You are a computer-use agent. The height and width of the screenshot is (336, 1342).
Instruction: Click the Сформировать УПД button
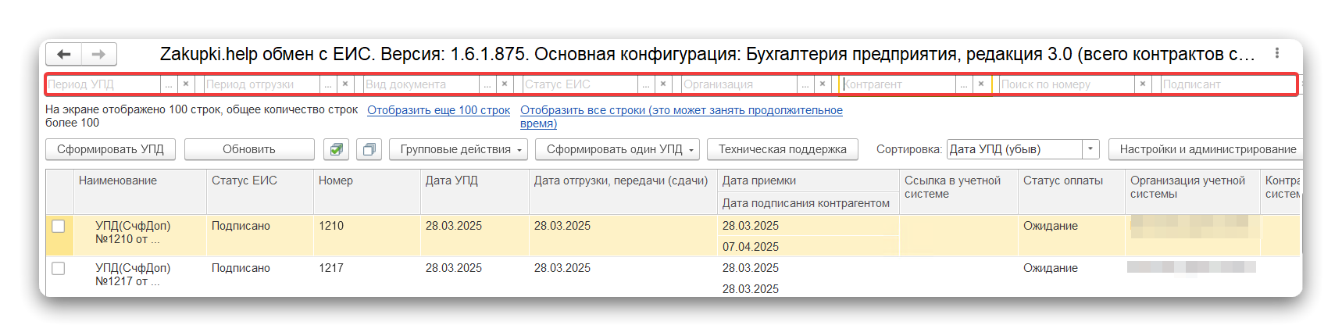pos(111,149)
